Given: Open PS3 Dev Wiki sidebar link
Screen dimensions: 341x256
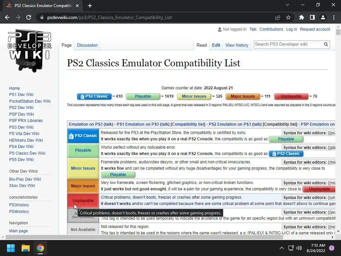Looking at the screenshot, I should (21, 127).
